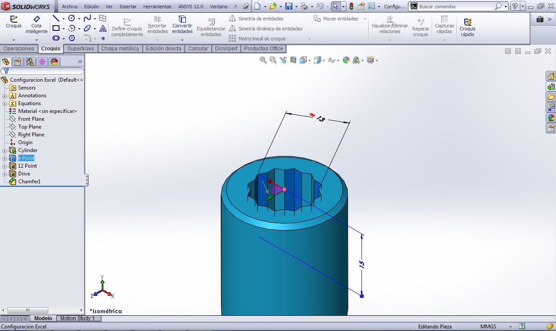Select the corner Rectangle tool
This screenshot has width=556, height=331.
tap(56, 28)
